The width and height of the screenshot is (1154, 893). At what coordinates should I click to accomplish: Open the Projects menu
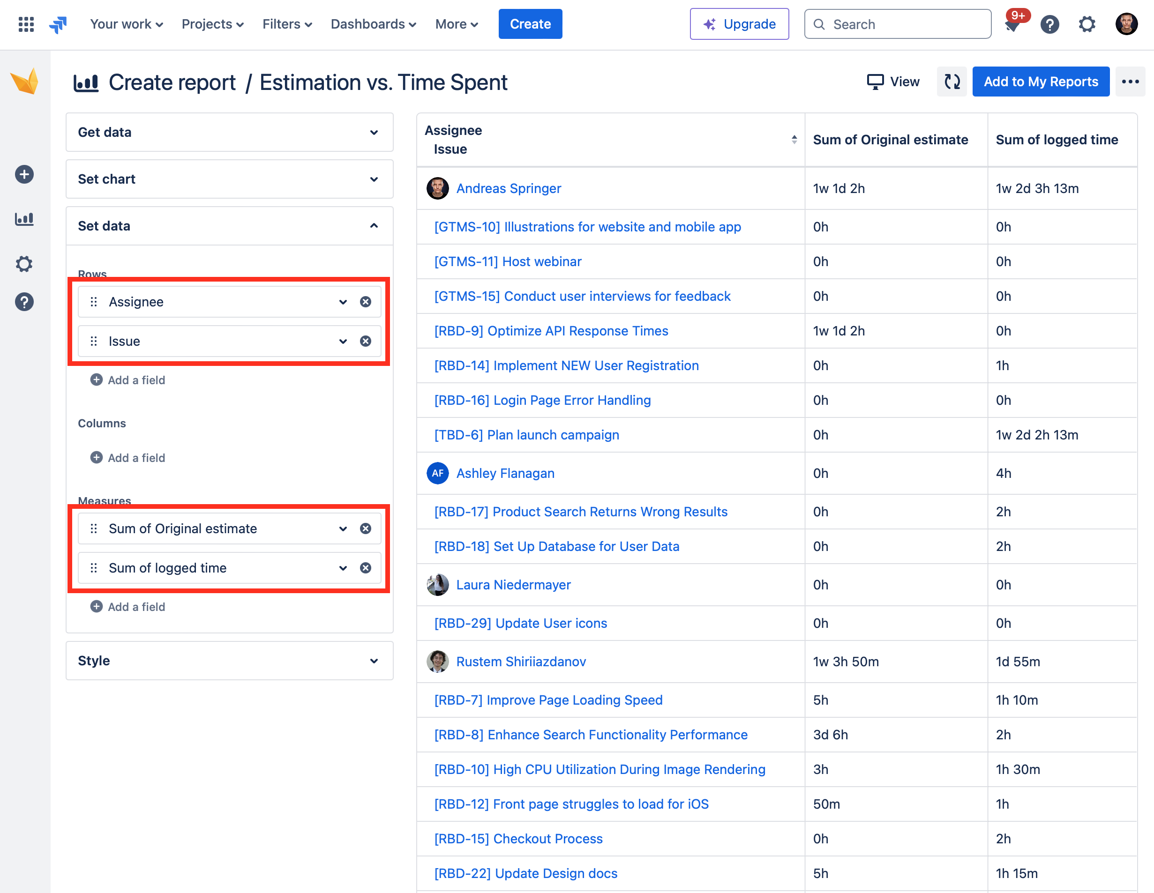(212, 24)
